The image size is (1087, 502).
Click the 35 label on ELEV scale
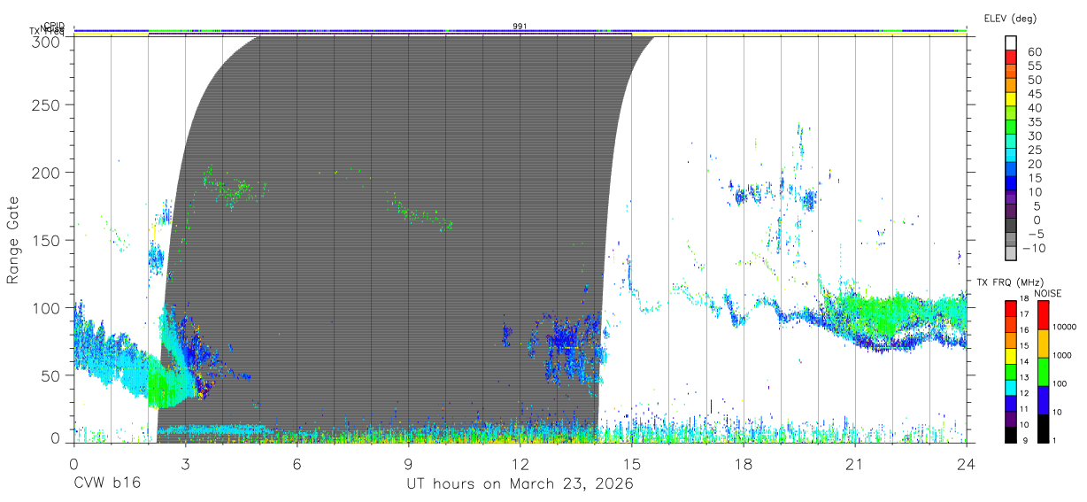pyautogui.click(x=1034, y=121)
